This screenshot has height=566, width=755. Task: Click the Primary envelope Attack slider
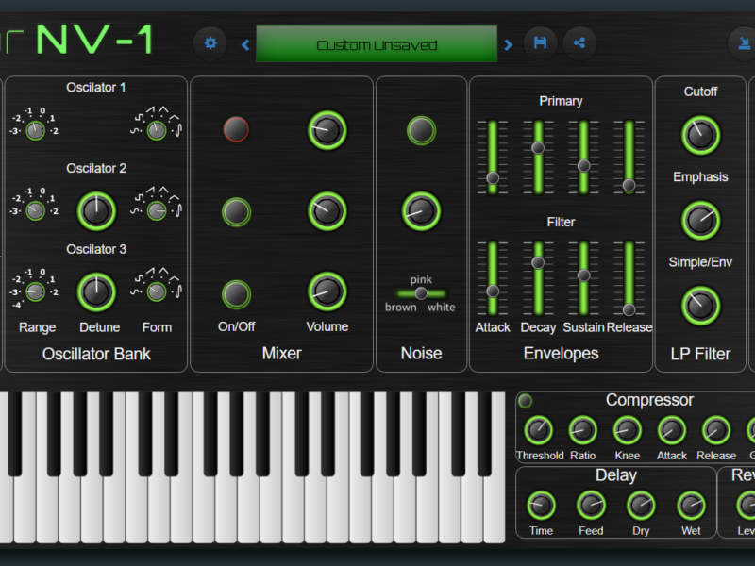[492, 176]
